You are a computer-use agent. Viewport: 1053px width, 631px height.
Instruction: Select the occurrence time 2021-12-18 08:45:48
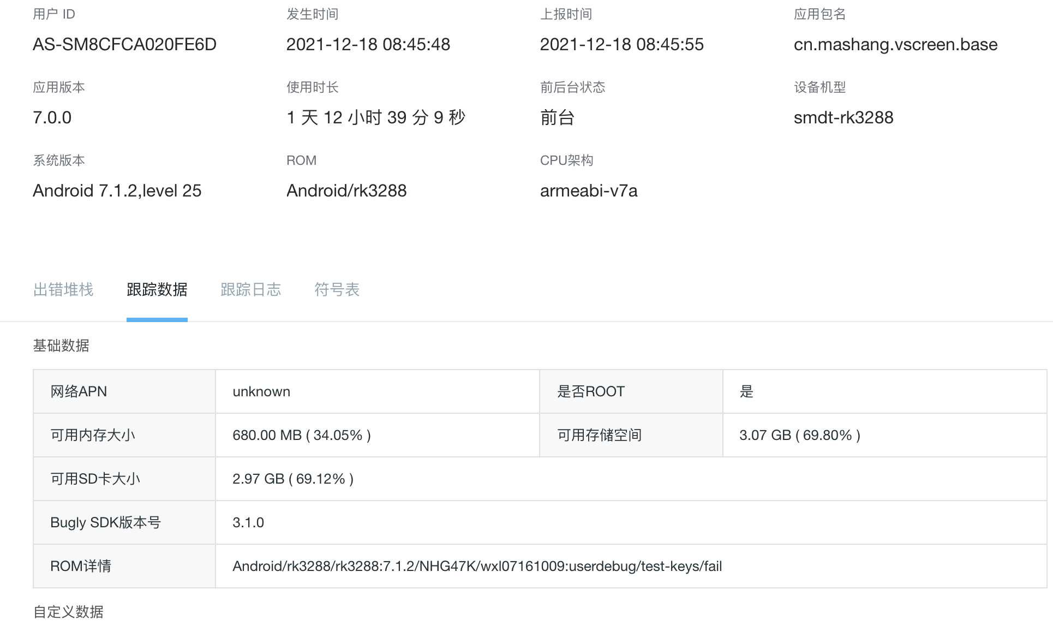coord(369,44)
